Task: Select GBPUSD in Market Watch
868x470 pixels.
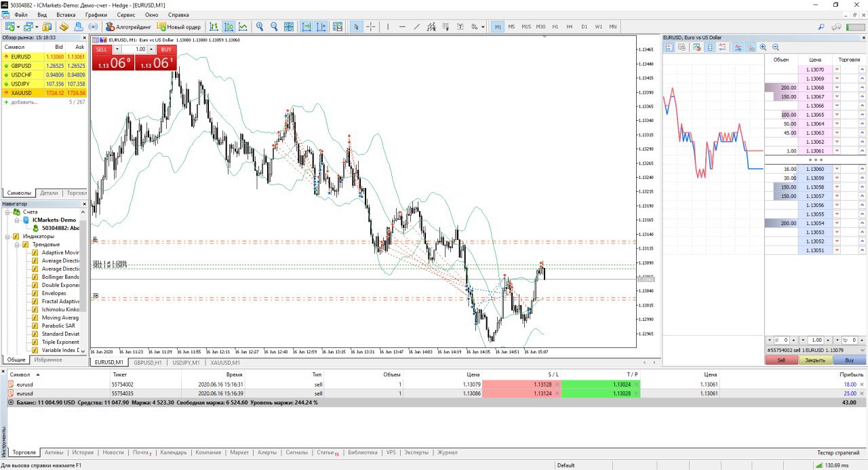Action: [44, 66]
